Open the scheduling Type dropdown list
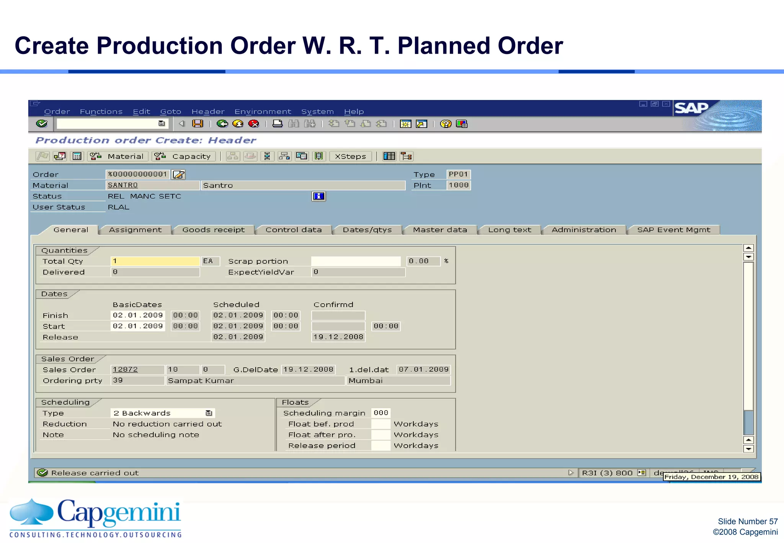The image size is (784, 543). pyautogui.click(x=209, y=413)
